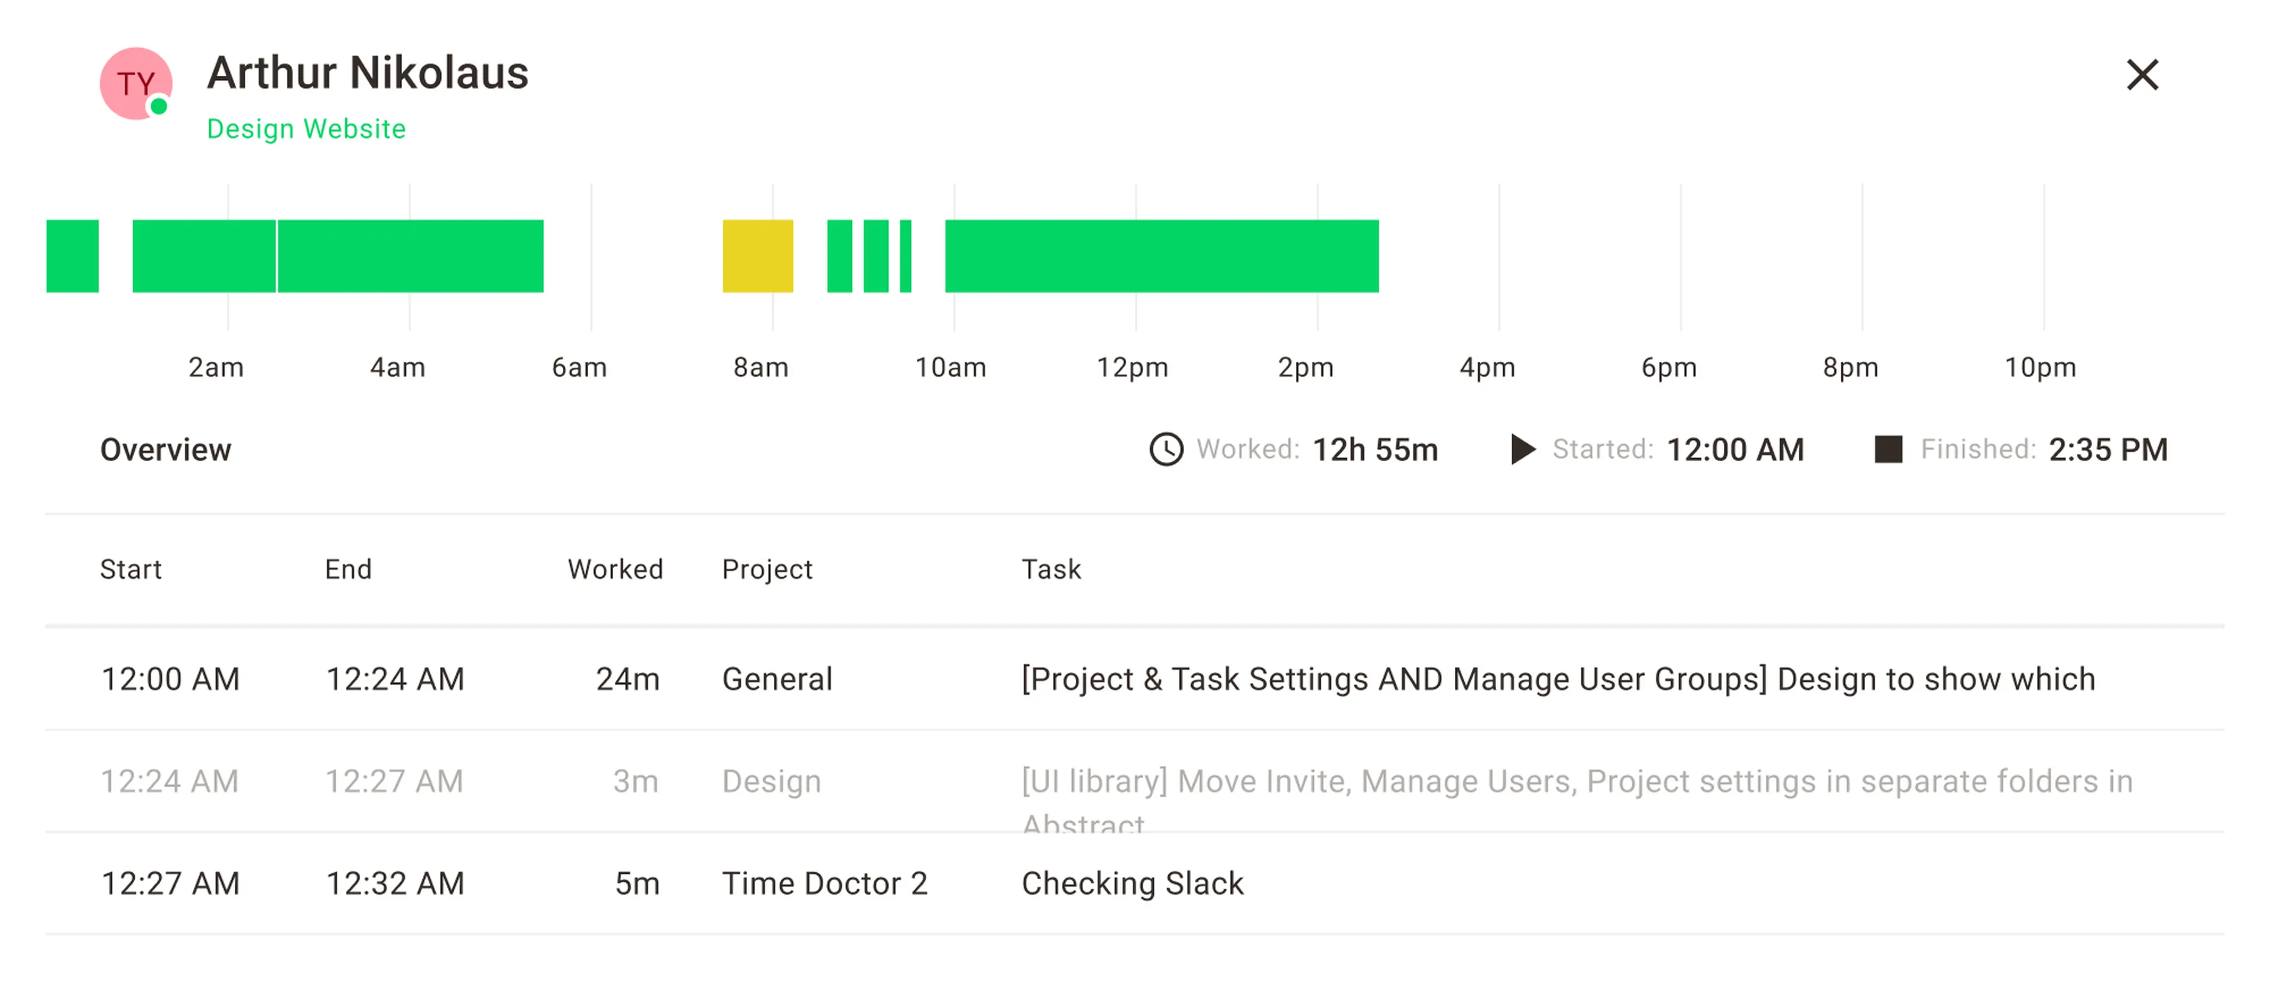Select the Checking Slack task row

(x=1135, y=883)
